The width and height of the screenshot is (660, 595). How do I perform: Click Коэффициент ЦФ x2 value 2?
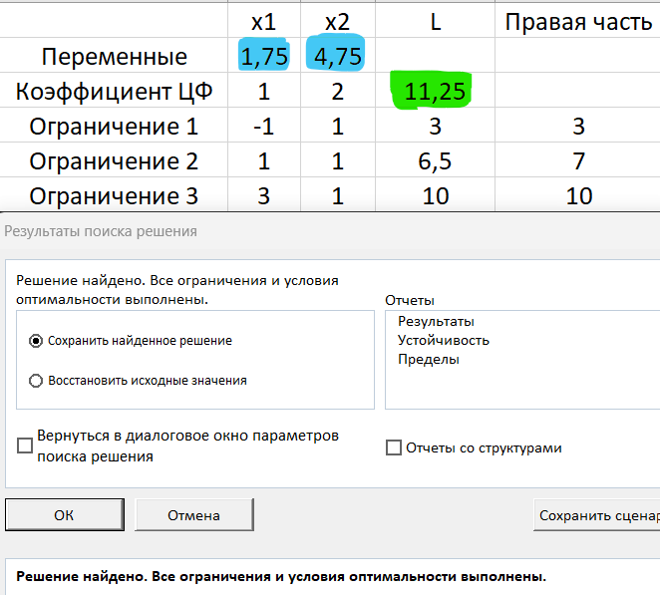(x=338, y=91)
